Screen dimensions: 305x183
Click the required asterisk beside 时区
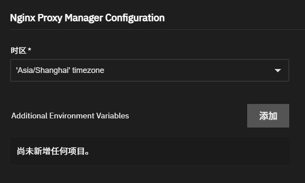point(29,50)
